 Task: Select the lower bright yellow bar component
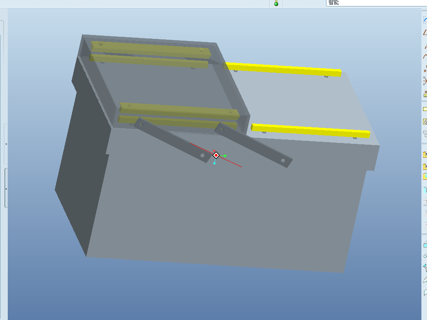[x=311, y=131]
